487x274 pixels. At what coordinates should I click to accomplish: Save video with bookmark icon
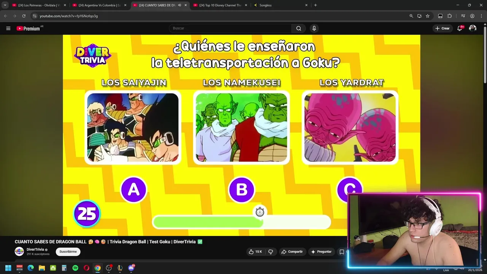[342, 252]
